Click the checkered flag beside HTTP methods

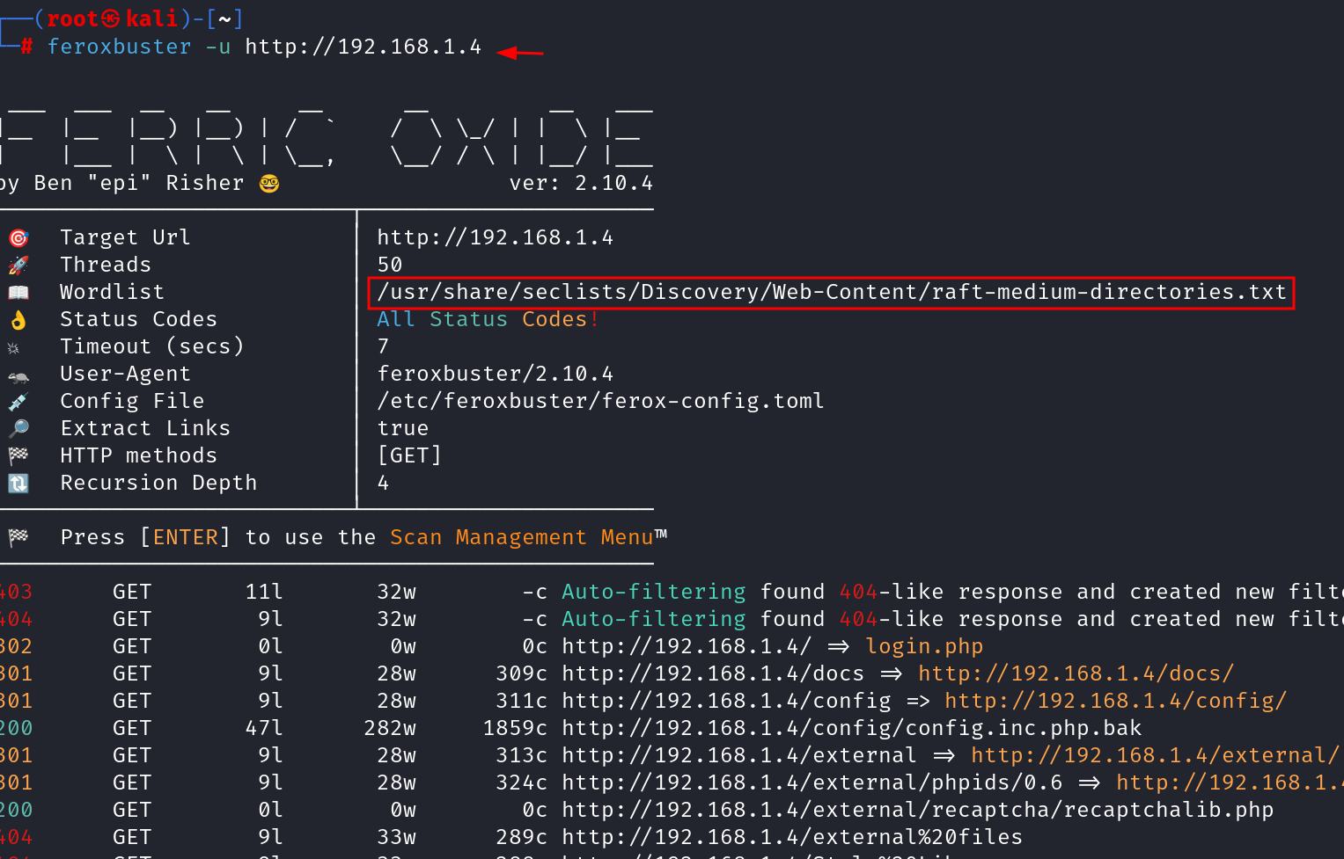point(18,456)
